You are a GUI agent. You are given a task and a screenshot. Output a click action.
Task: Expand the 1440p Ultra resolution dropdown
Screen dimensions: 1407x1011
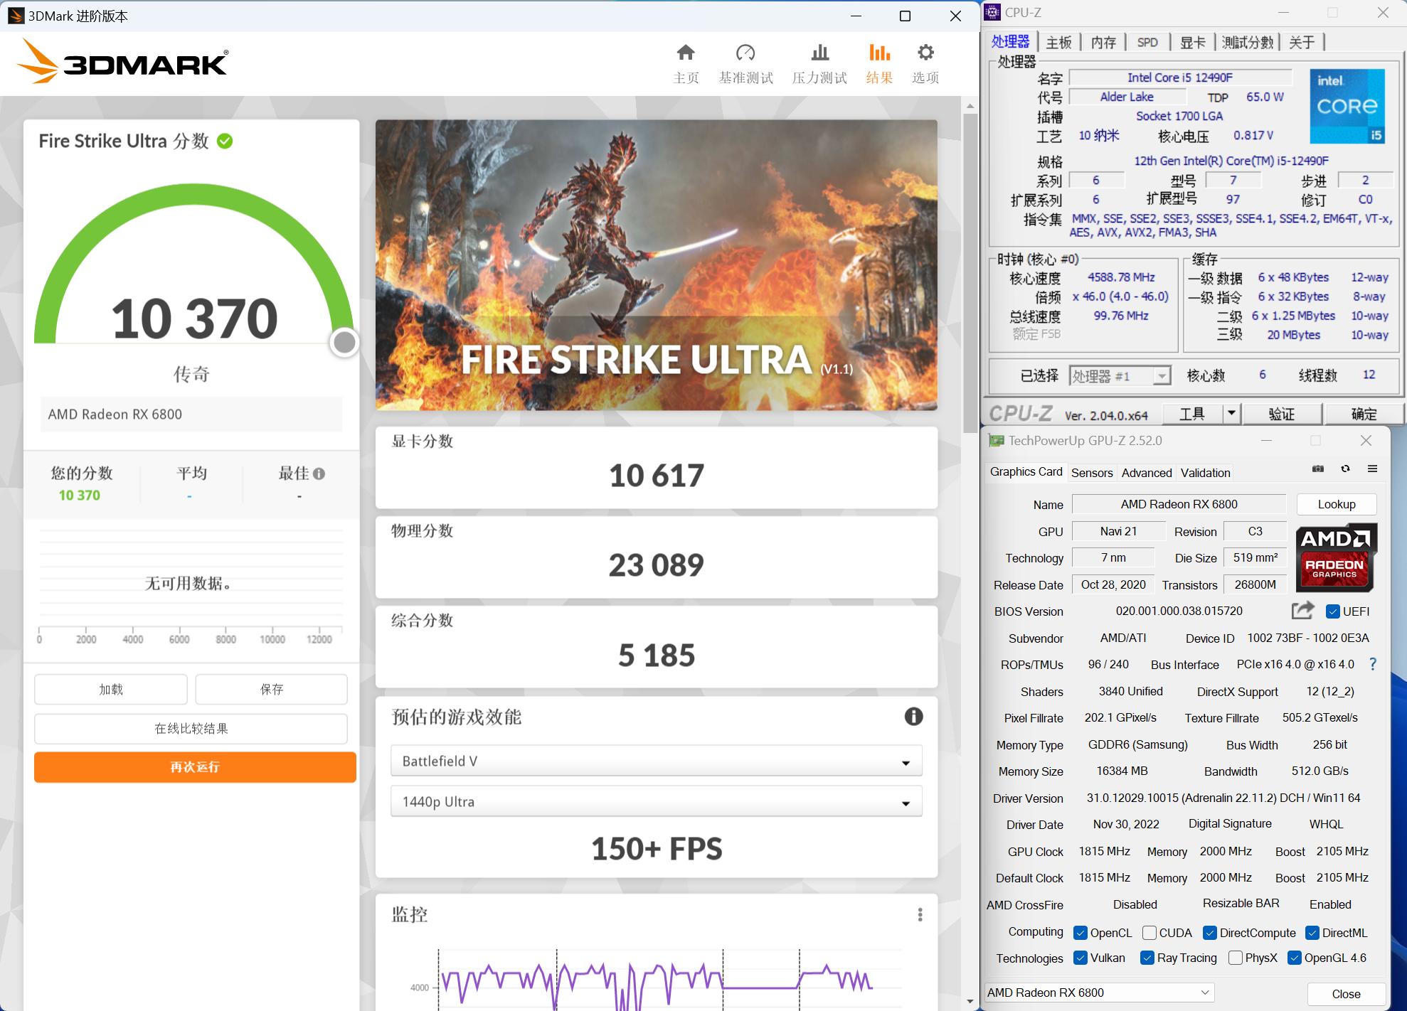(x=656, y=802)
